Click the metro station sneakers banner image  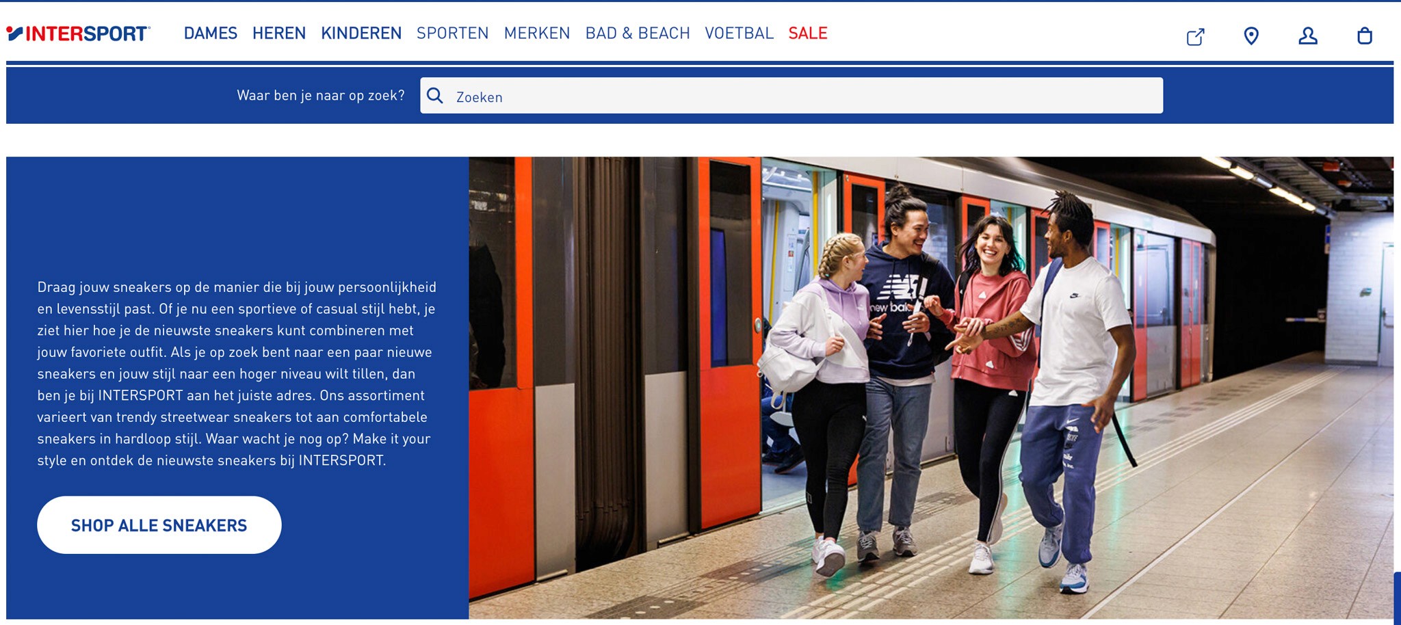tap(931, 388)
